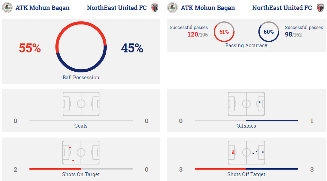The image size is (327, 181).
Task: Click the Shots On Target pitch diagram
Action: (81, 152)
